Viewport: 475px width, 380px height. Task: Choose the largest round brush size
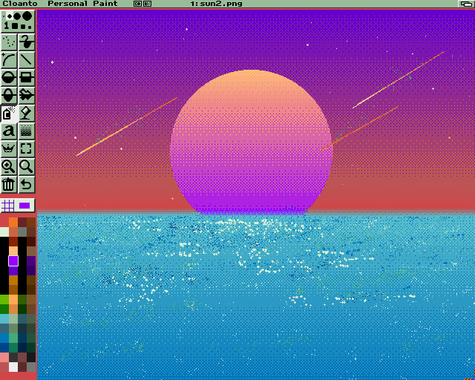tap(27, 16)
